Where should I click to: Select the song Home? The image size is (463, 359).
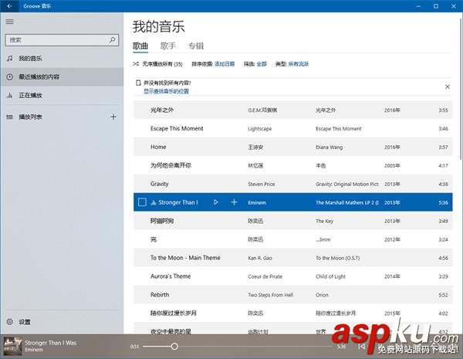tap(293, 147)
